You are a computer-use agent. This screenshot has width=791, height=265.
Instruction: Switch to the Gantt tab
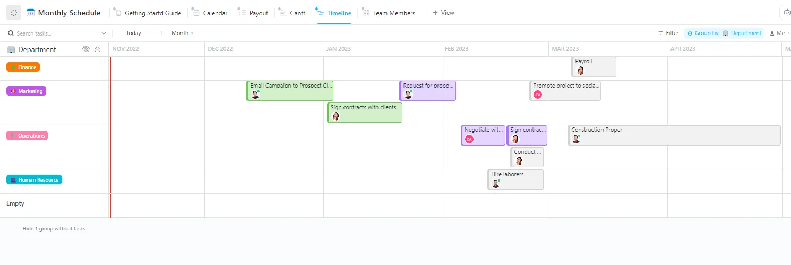[293, 13]
